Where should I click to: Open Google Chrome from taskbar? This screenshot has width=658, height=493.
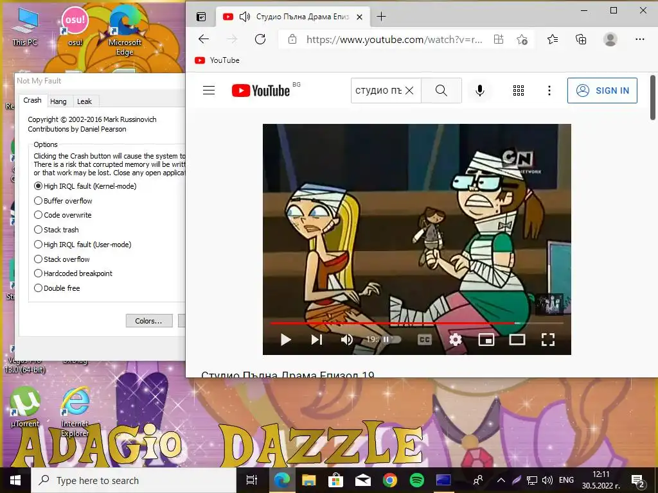[390, 480]
